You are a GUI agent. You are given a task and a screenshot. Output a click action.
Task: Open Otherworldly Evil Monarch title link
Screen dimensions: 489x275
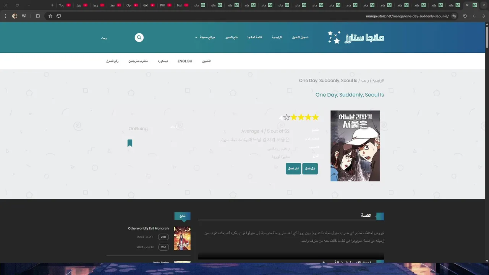(148, 228)
